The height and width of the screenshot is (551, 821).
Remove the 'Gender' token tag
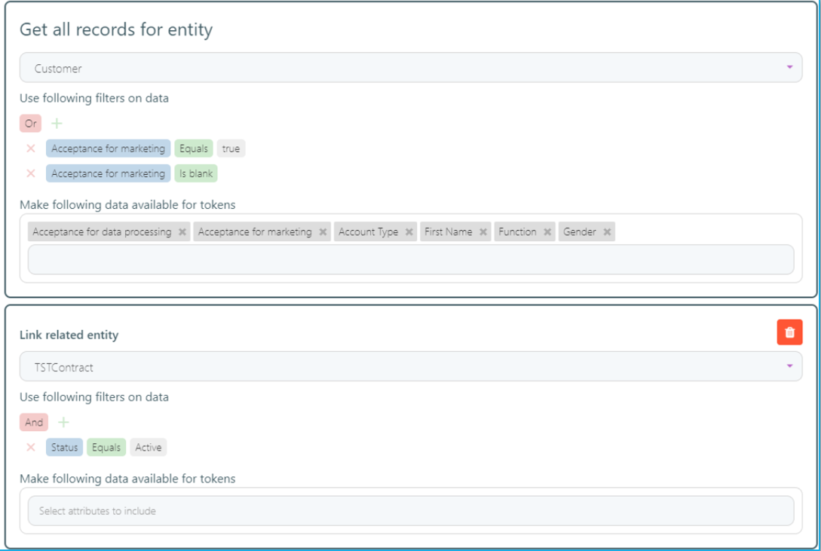(607, 232)
